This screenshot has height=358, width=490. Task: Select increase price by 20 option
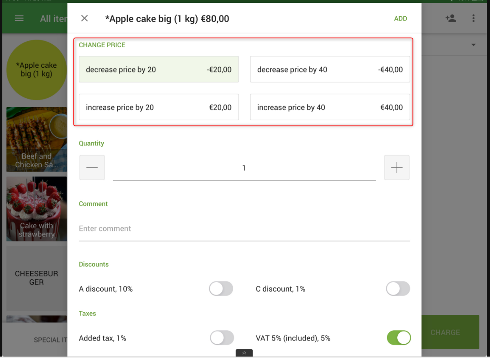point(158,108)
